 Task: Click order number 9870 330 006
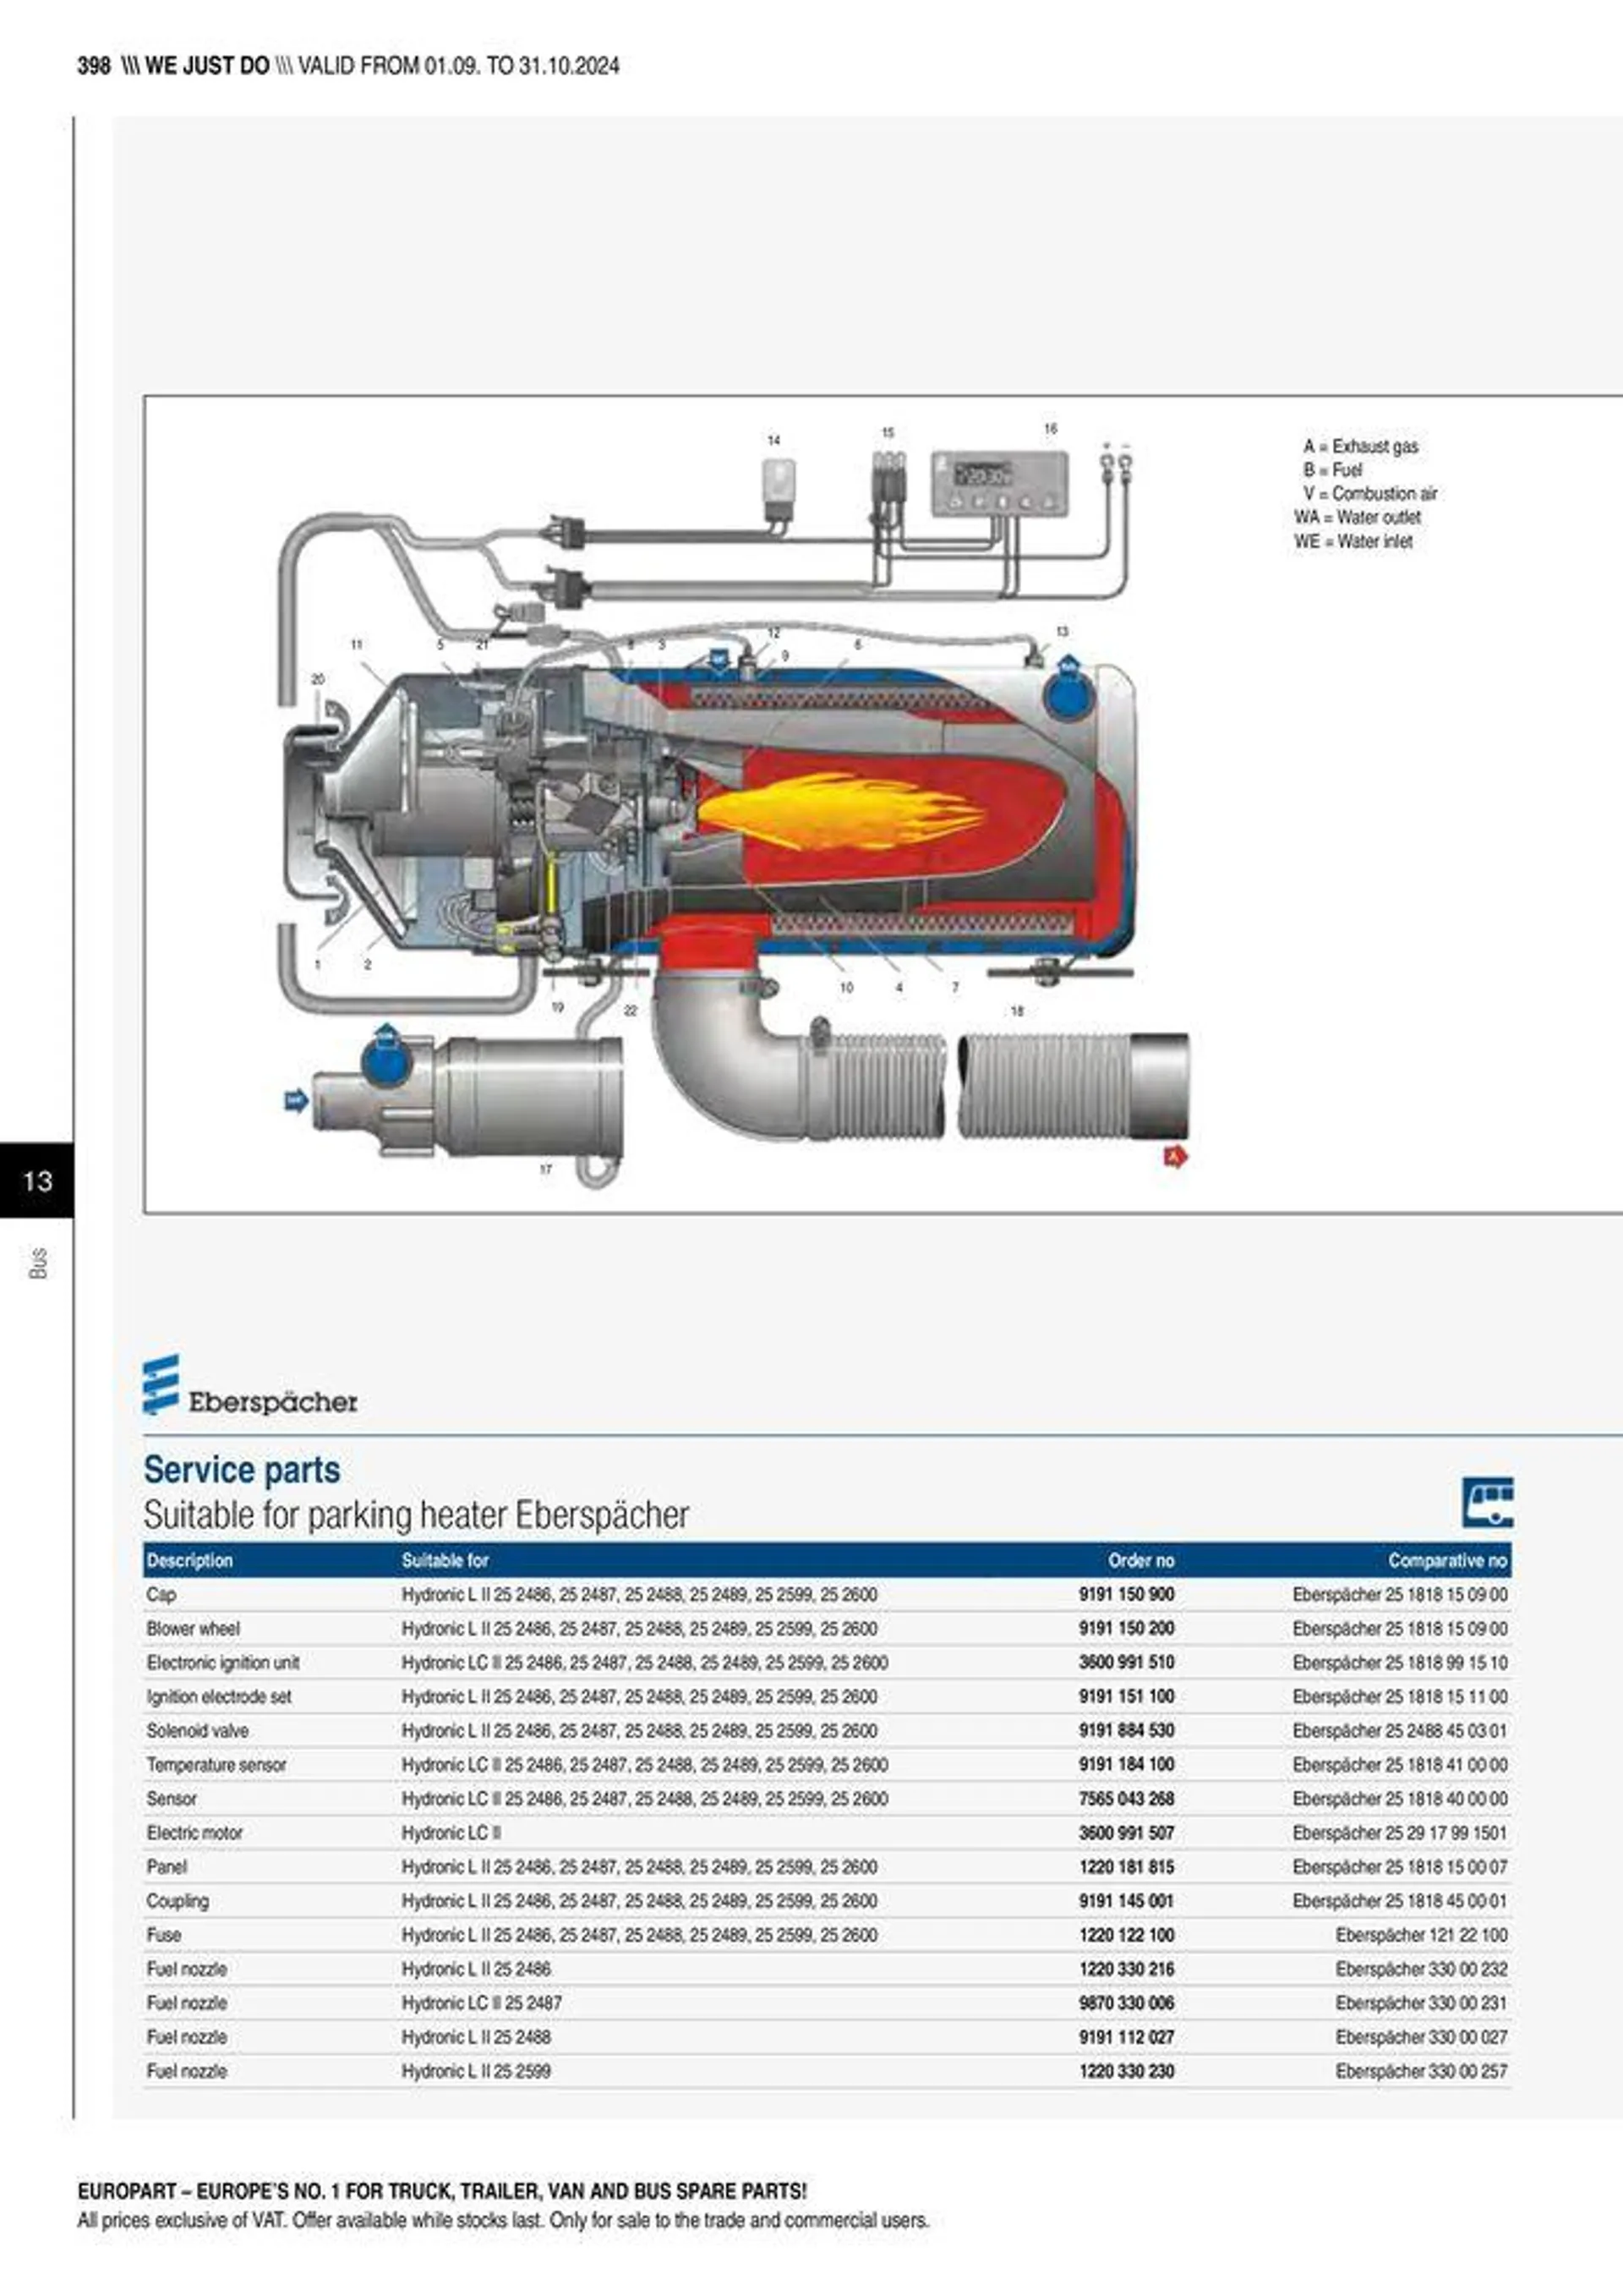point(1126,2003)
